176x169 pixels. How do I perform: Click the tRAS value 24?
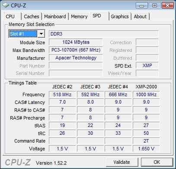[x=118, y=125]
